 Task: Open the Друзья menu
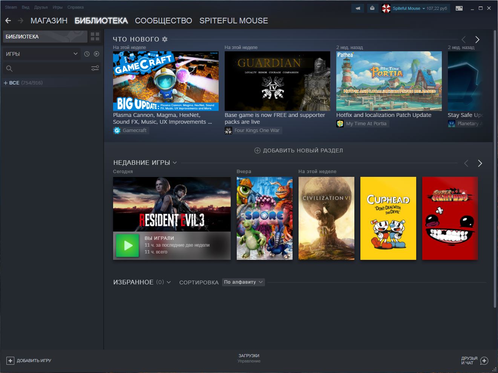click(x=41, y=7)
